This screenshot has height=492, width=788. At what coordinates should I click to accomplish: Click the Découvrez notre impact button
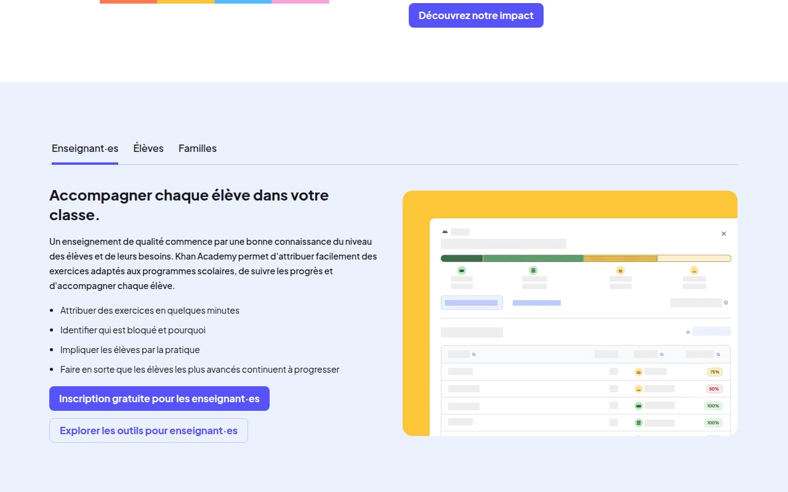point(476,15)
